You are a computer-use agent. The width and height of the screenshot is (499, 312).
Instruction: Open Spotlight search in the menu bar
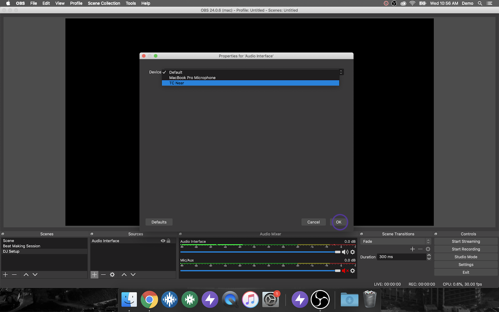(x=480, y=3)
